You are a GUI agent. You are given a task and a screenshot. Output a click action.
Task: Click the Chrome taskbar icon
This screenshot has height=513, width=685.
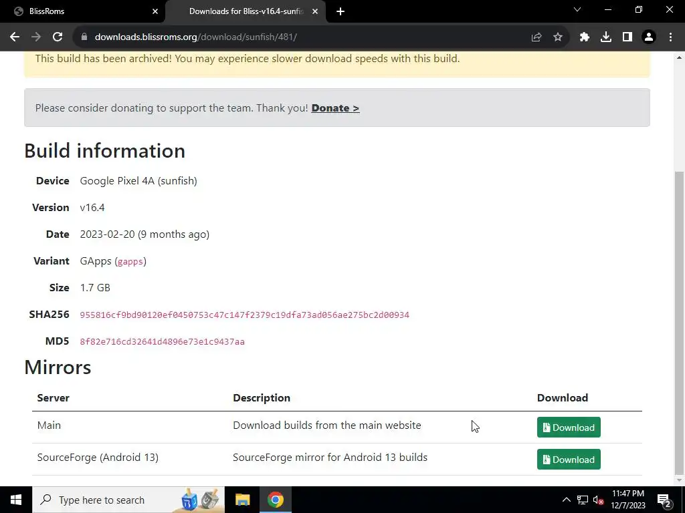click(x=275, y=500)
